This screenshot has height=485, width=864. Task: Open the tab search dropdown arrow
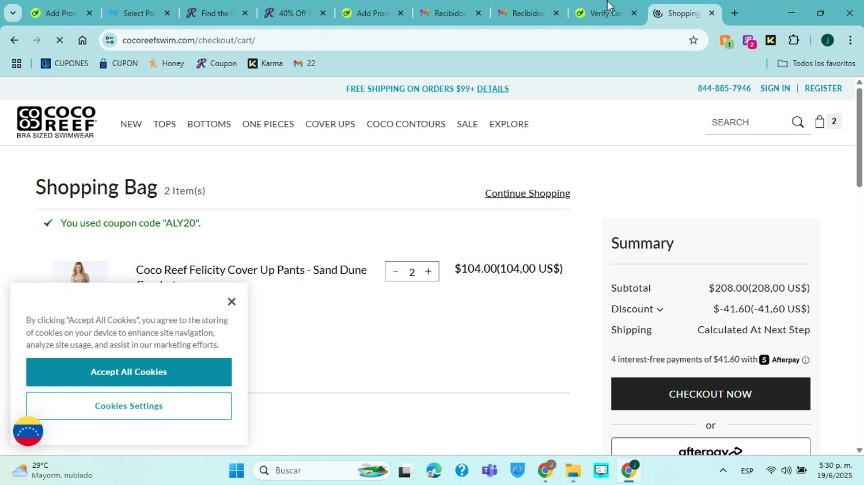13,13
